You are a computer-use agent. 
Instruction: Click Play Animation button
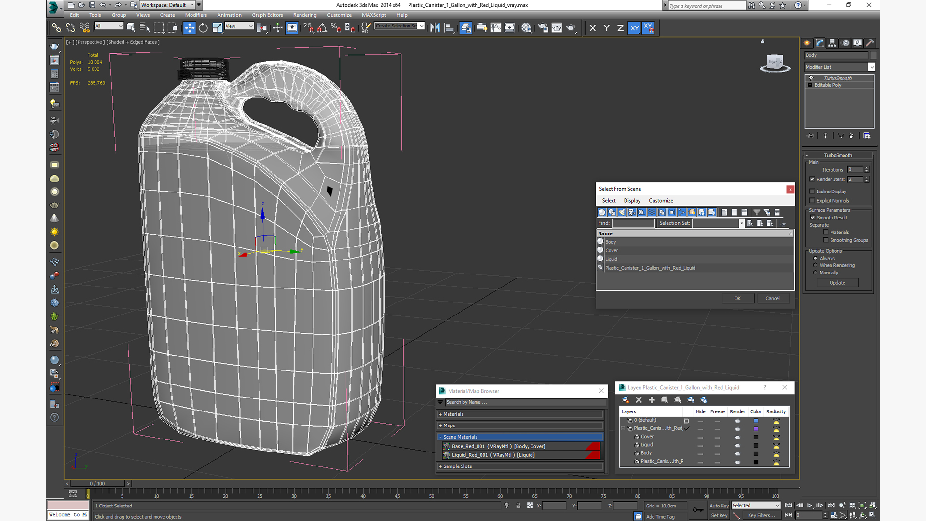click(810, 505)
